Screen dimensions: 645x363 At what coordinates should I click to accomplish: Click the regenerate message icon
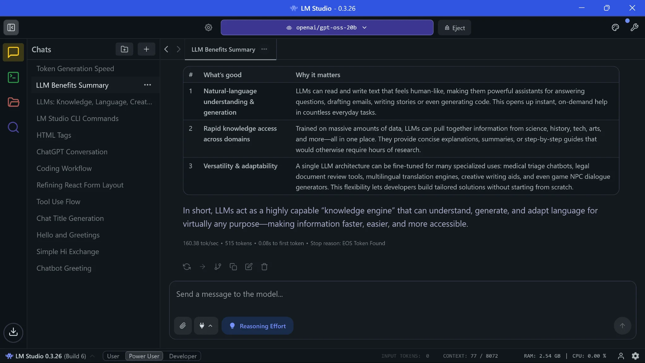tap(187, 267)
